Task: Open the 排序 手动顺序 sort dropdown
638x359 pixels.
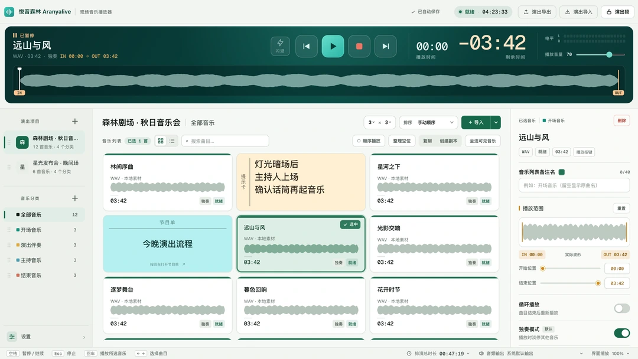Action: (428, 122)
